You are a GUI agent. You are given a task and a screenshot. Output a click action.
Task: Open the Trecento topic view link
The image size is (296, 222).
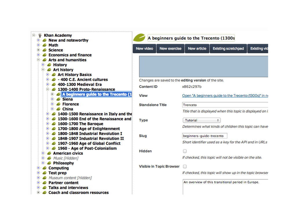click(x=225, y=95)
